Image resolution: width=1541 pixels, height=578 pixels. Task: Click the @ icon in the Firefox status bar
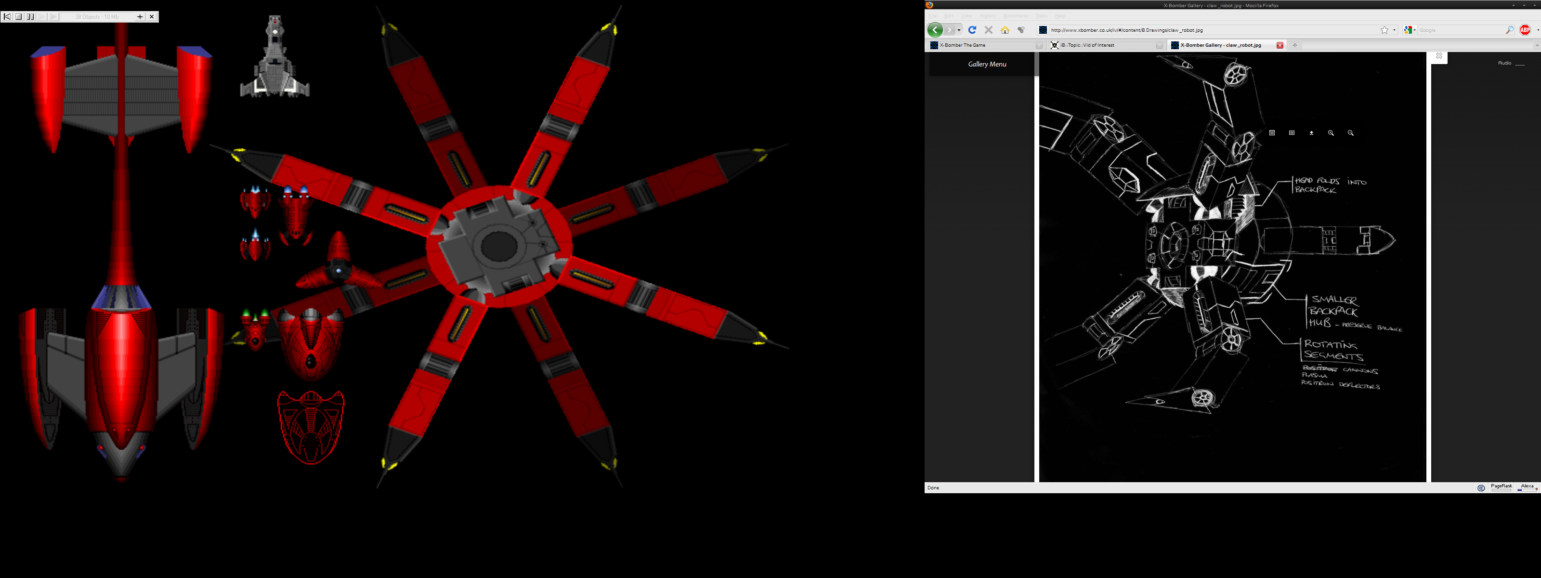1481,487
